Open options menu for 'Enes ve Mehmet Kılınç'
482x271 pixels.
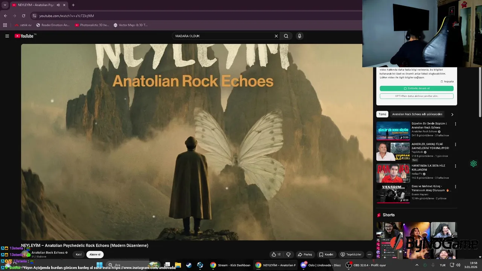[455, 187]
